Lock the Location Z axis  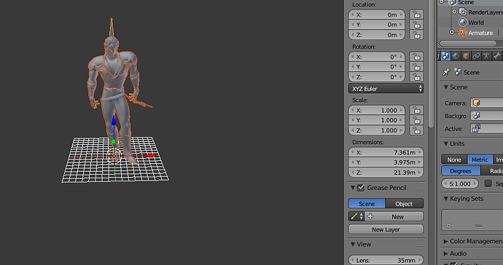[x=416, y=35]
